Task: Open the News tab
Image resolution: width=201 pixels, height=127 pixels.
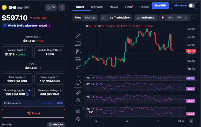Action: tap(114, 7)
